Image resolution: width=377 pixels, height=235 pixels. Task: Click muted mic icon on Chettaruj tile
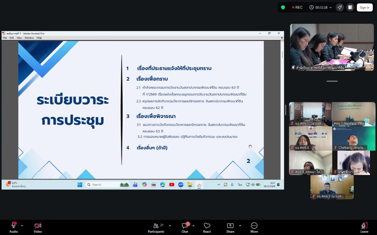tap(335, 147)
